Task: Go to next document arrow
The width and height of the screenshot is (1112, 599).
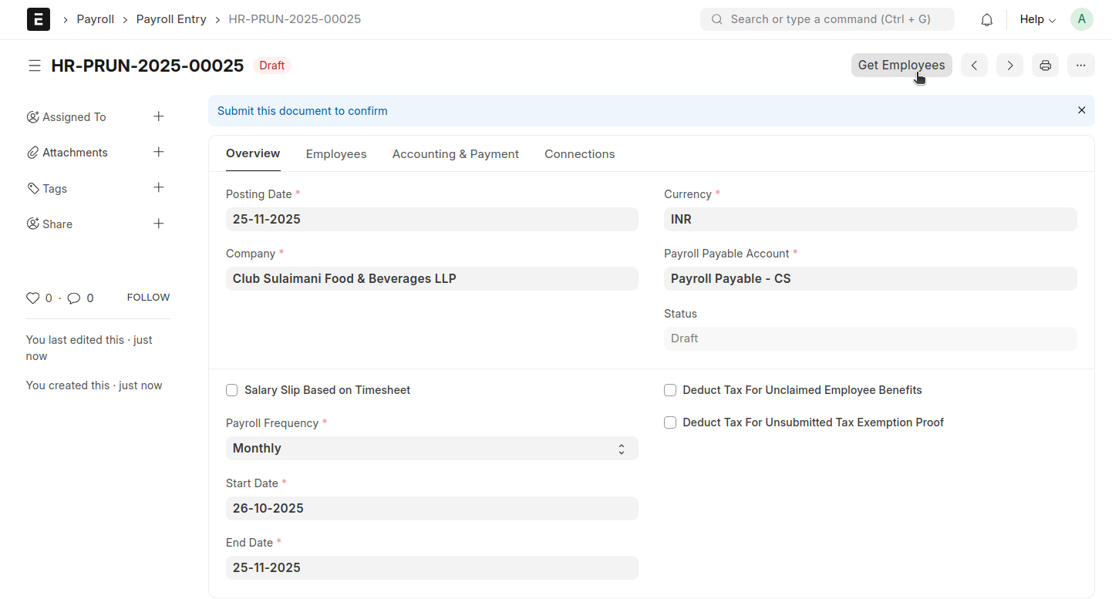Action: click(1009, 66)
